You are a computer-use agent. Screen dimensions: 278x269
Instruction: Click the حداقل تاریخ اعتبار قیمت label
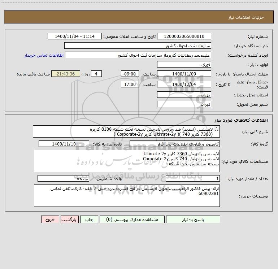tap(252, 84)
